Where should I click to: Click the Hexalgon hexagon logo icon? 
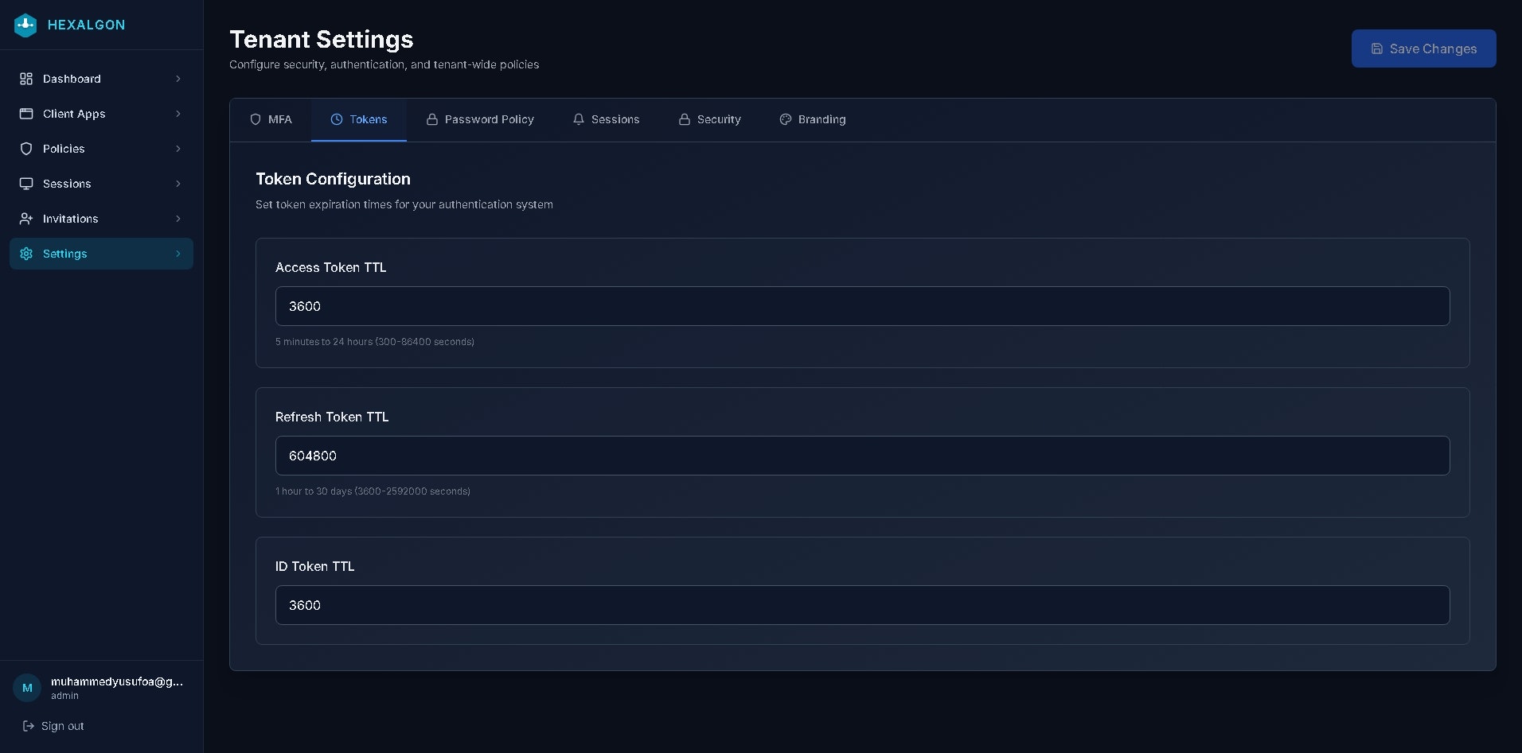(25, 25)
